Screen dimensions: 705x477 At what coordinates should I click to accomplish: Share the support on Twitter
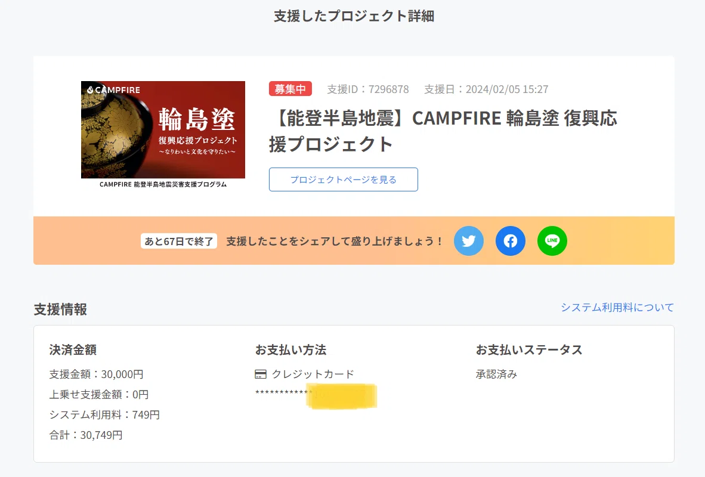(468, 241)
